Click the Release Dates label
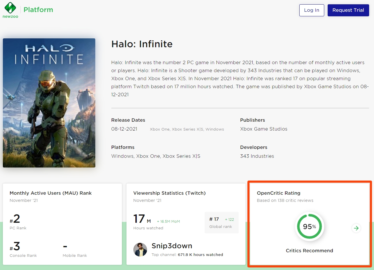Viewport: 374px width, 270px height. tap(128, 120)
